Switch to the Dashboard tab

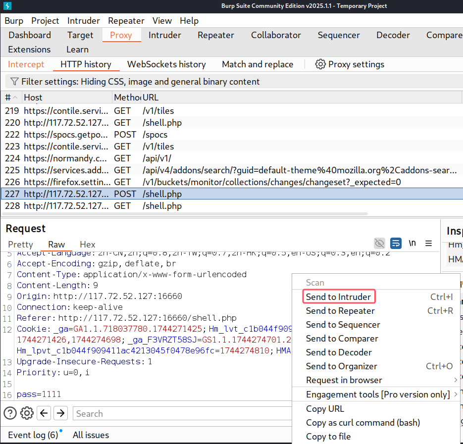[x=30, y=35]
